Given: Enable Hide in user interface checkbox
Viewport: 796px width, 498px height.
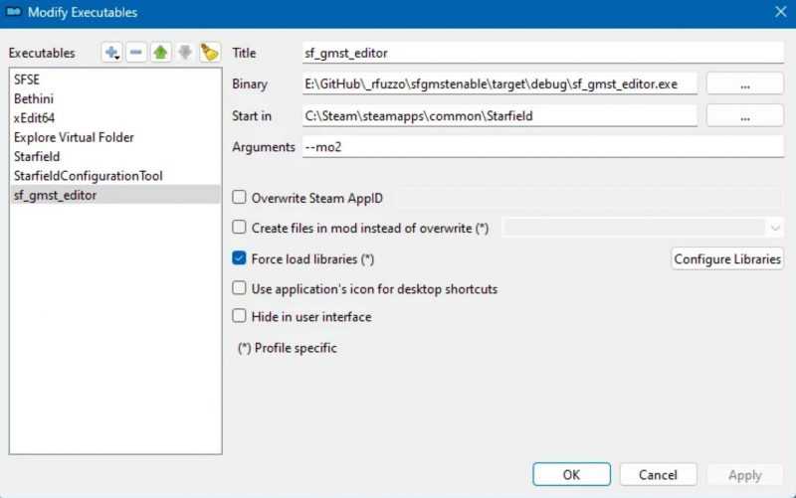Looking at the screenshot, I should [x=239, y=316].
